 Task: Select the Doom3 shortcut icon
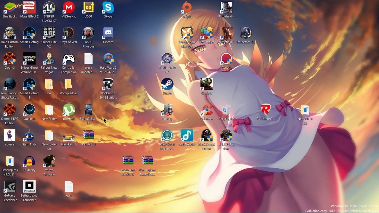pos(9,59)
